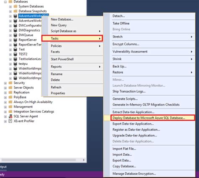Screen dimensions: 199x178
Task: Expand the SQL Server Agent node
Action: click(x=5, y=117)
